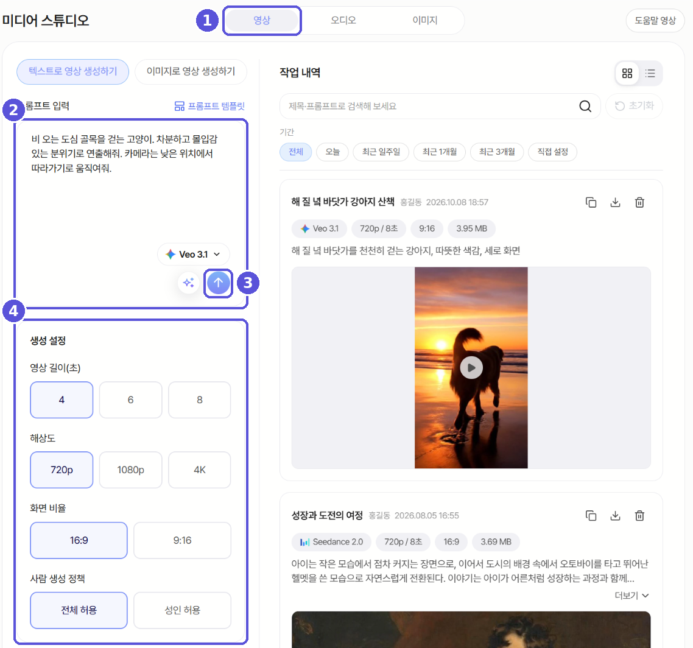Screen dimensions: 693x648
Task: Switch to the 오디오 tab
Action: [343, 20]
